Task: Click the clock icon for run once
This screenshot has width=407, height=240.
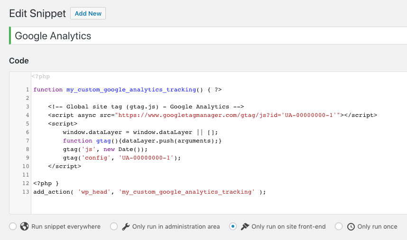Action: (351, 226)
